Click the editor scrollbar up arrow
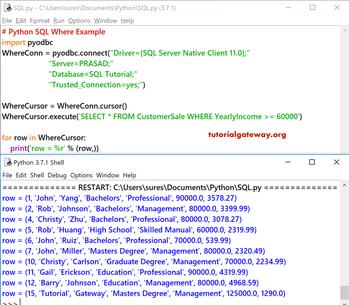 pos(345,30)
